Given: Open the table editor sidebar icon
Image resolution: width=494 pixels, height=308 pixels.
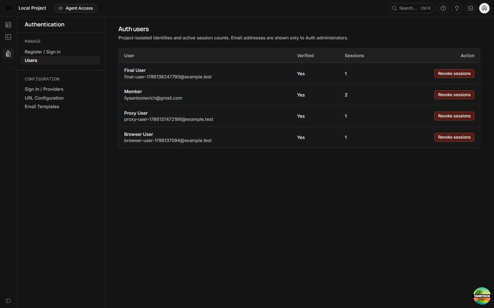Looking at the screenshot, I should coord(8,25).
